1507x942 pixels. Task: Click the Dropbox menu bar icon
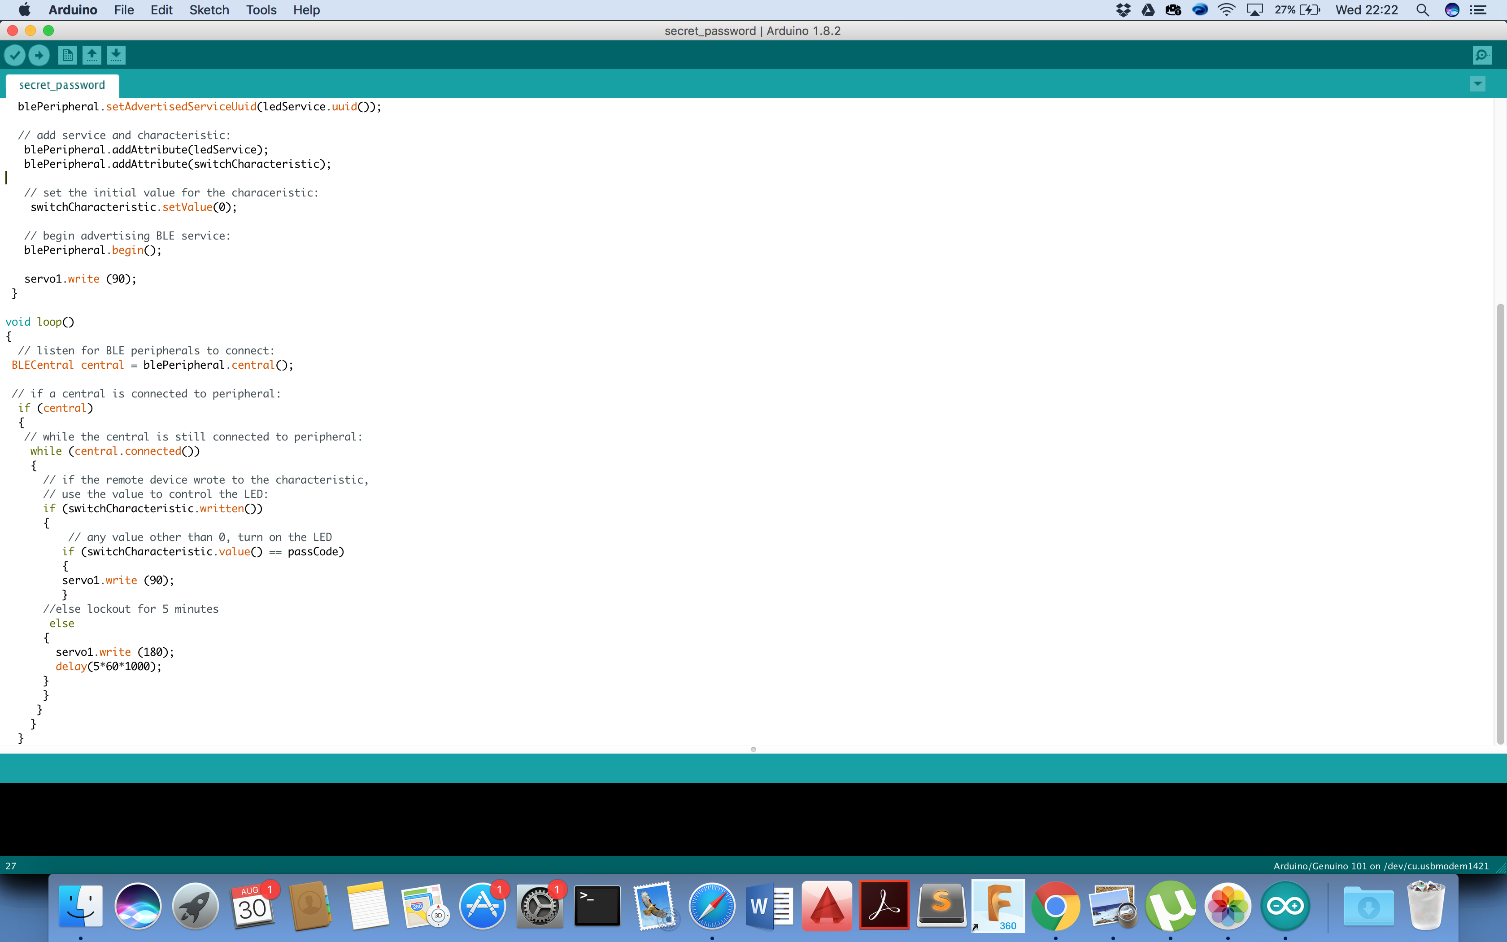click(1124, 10)
